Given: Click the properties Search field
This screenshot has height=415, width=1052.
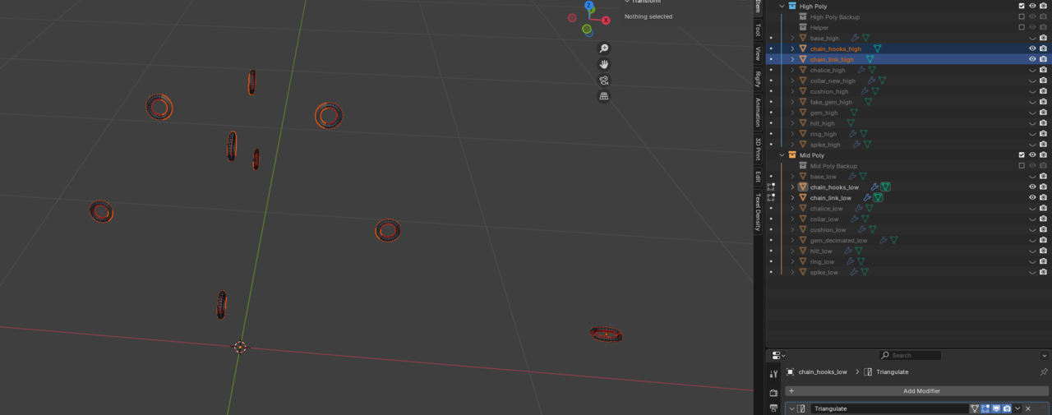Looking at the screenshot, I should (x=911, y=356).
